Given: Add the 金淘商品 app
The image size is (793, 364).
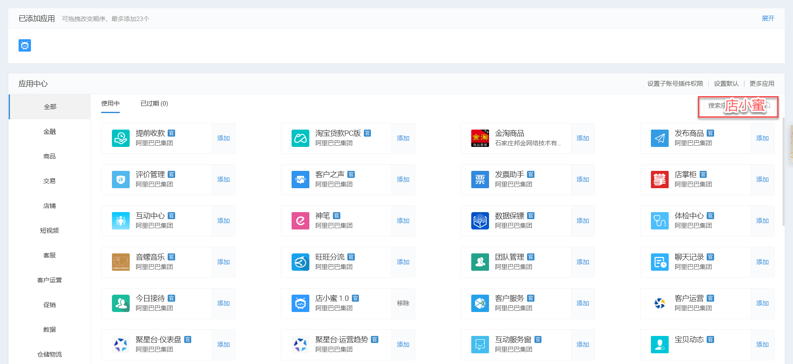Looking at the screenshot, I should (x=583, y=138).
